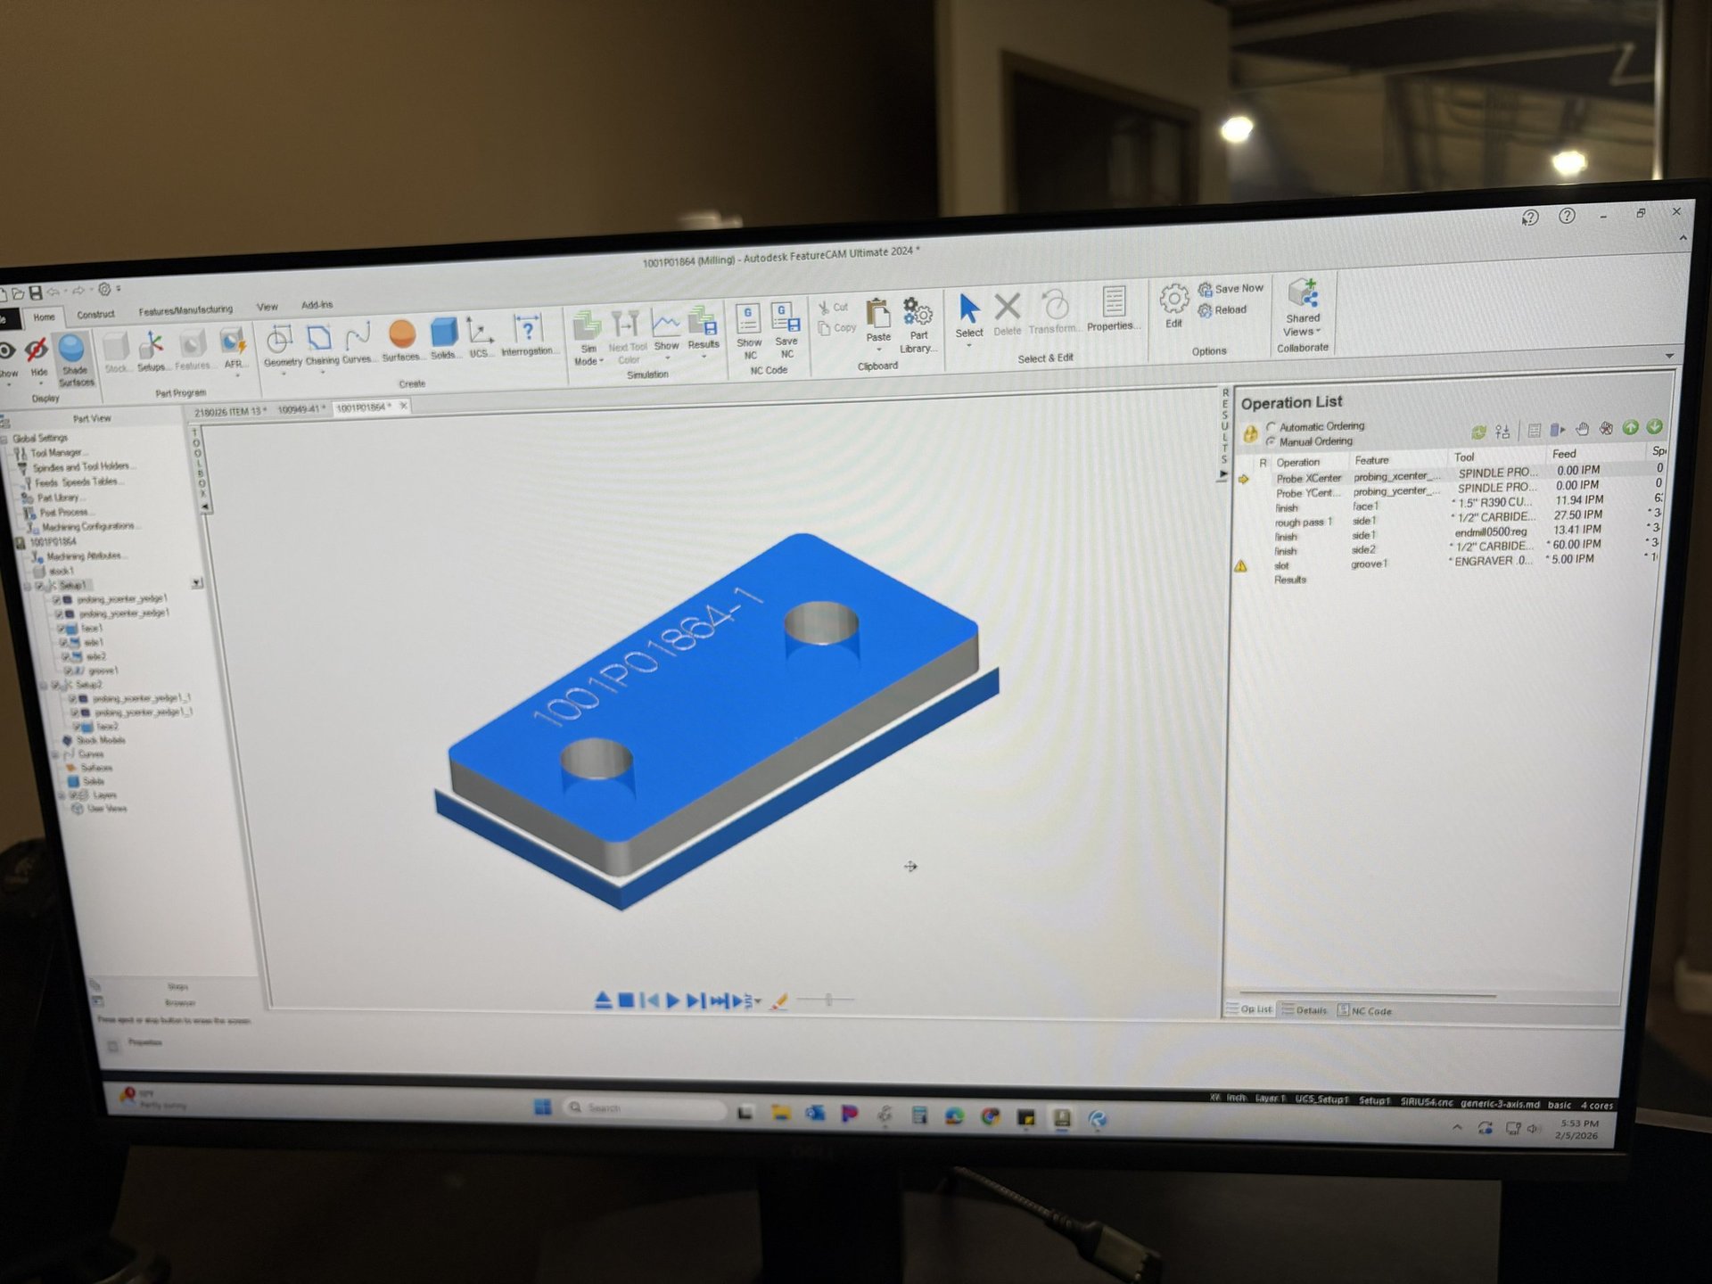This screenshot has width=1712, height=1284.
Task: Adjust the simulation speed slider
Action: point(827,1000)
